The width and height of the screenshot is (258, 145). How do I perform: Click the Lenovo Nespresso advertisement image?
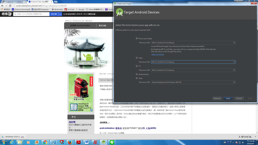[81, 93]
